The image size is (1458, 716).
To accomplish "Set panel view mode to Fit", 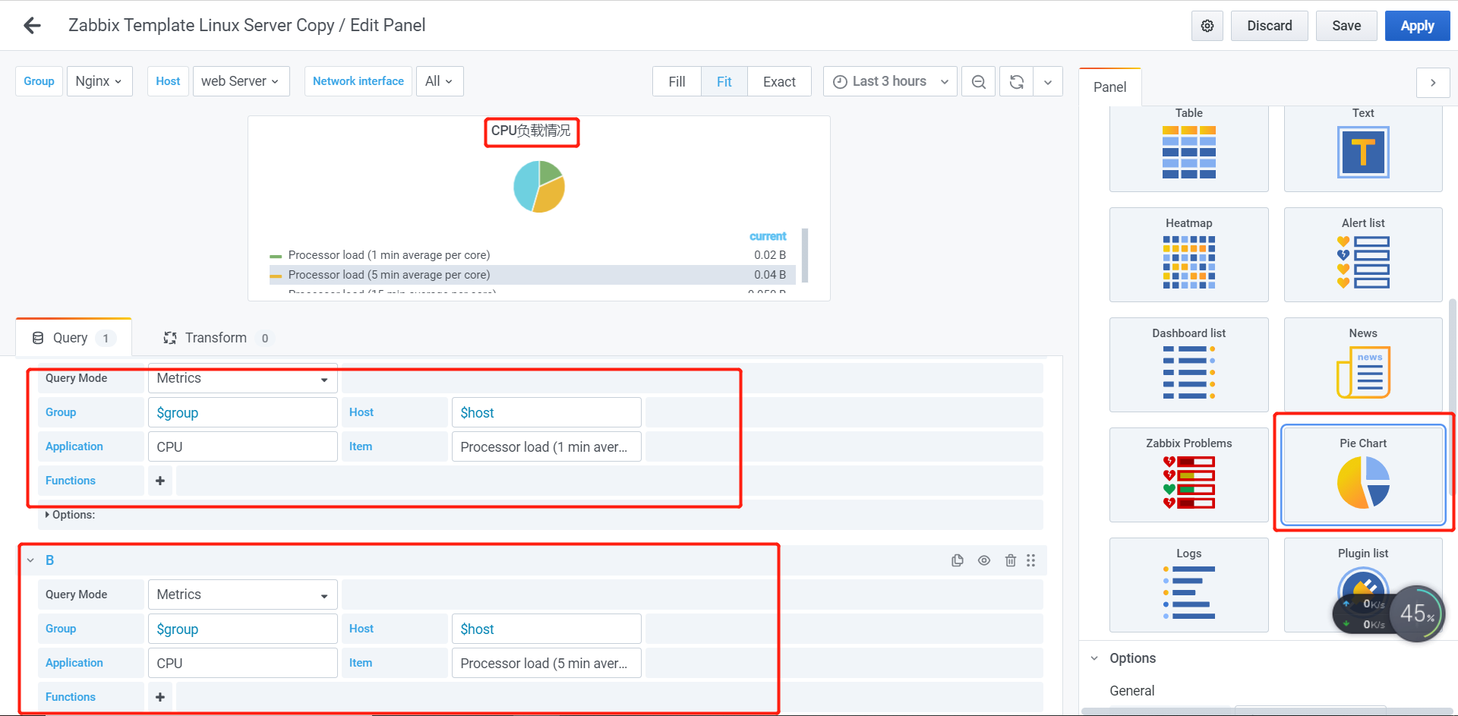I will tap(724, 81).
